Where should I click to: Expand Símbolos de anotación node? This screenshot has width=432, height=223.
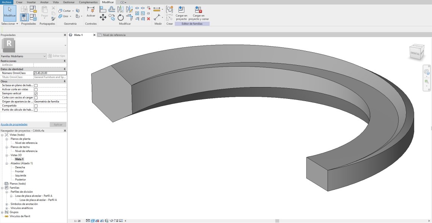tap(7, 204)
